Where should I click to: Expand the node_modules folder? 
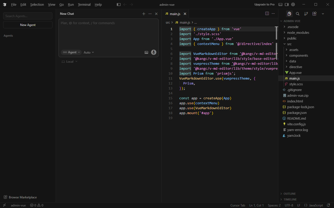(298, 32)
